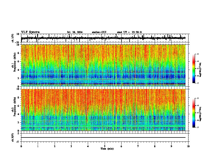Click the "3" tick on the Time axis
Screen dimensions: 212x164
tap(71, 146)
